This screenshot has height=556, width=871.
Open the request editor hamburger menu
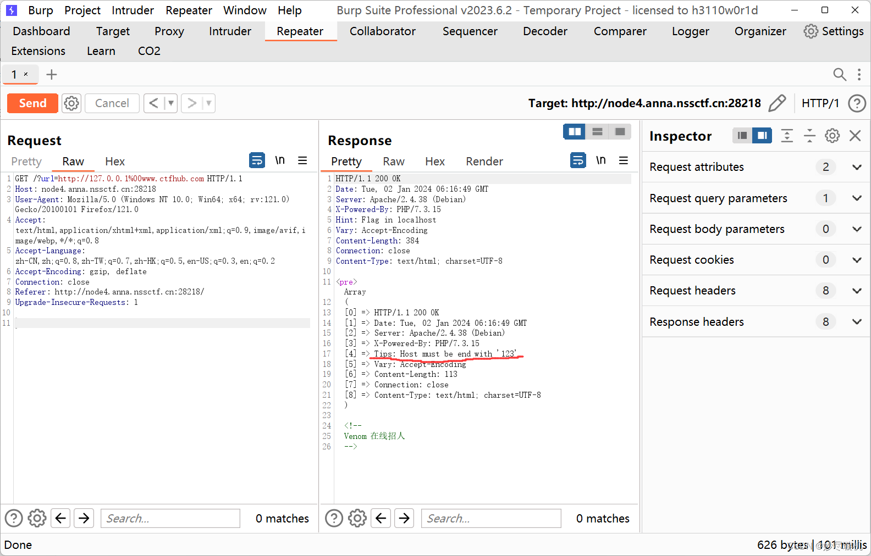point(302,160)
